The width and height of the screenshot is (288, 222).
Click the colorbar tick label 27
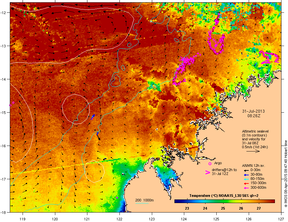pos(259,208)
